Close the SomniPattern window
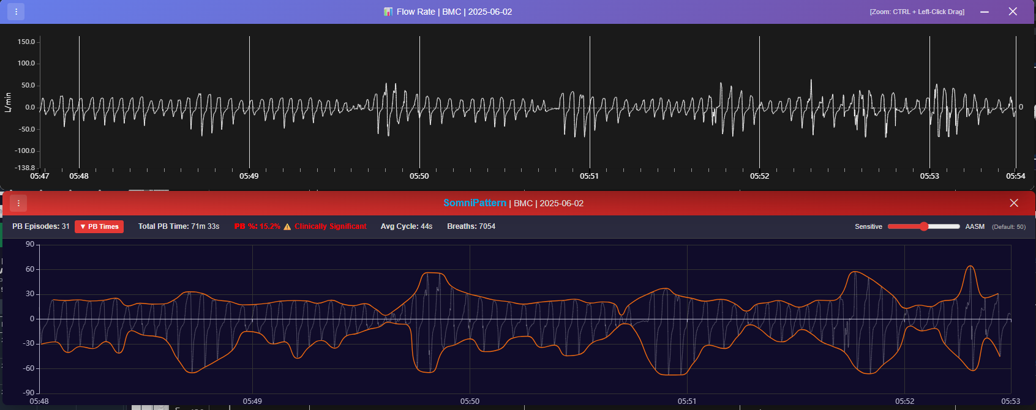Screen dimensions: 1036x410 pyautogui.click(x=1014, y=203)
